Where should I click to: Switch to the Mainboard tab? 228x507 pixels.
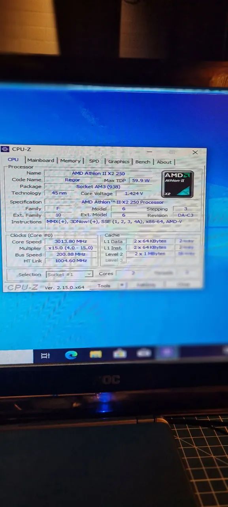(41, 160)
